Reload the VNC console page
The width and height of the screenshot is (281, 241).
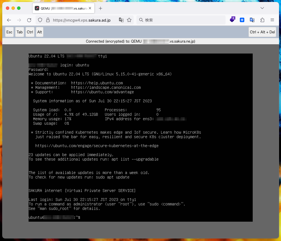(x=29, y=20)
